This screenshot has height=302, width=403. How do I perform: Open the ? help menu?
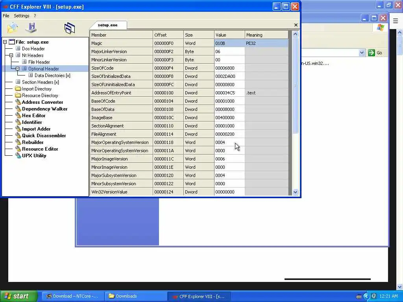35,16
